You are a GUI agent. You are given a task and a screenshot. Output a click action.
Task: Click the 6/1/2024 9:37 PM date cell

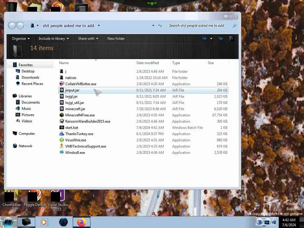pos(150,134)
